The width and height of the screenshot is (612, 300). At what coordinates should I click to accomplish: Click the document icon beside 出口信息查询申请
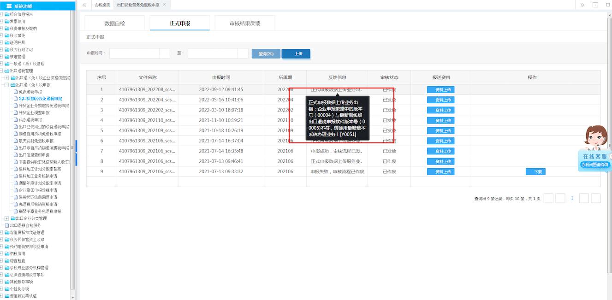coord(16,155)
